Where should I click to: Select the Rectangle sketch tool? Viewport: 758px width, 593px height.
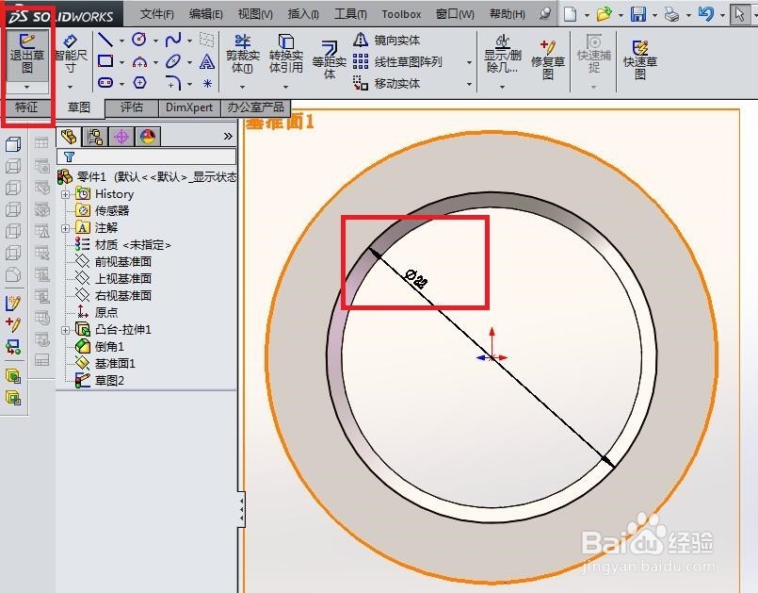pos(105,61)
